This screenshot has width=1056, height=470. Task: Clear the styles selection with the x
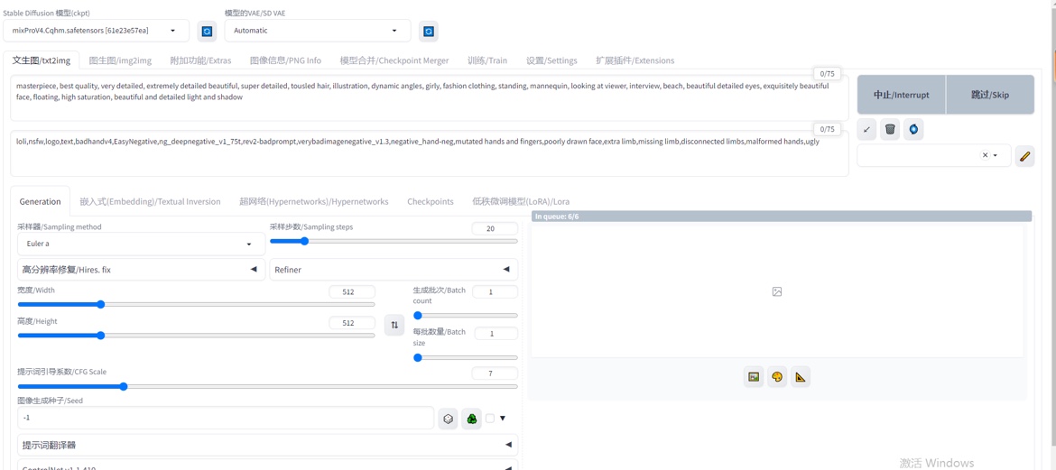click(x=985, y=155)
